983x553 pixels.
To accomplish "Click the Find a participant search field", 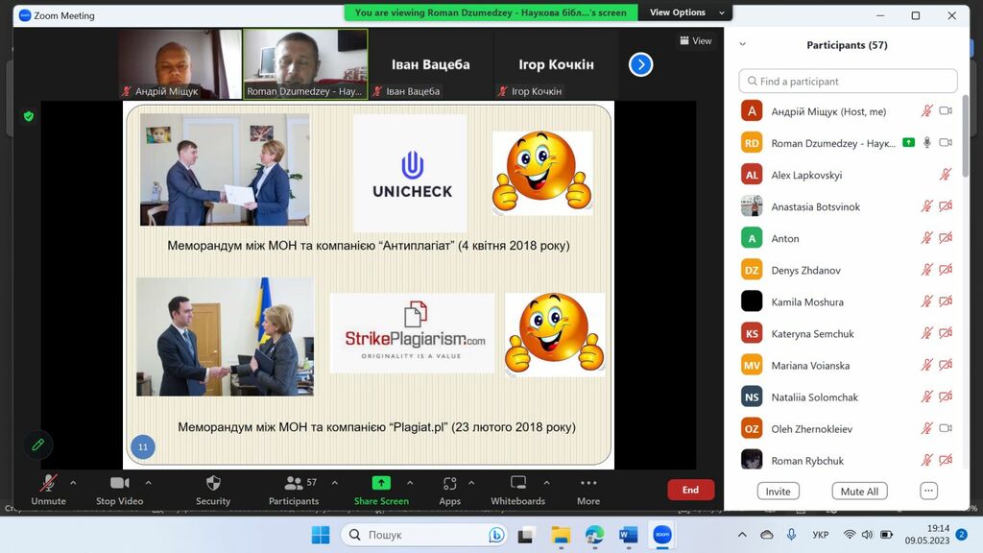I will (x=848, y=82).
